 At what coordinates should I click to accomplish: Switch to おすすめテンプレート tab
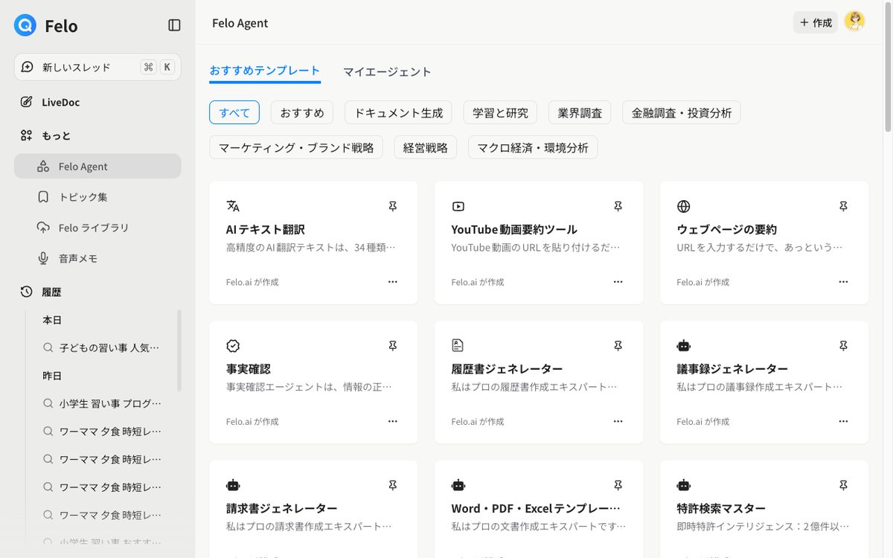tap(265, 71)
